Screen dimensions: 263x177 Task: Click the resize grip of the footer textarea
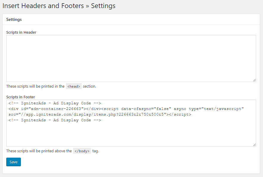[254, 145]
